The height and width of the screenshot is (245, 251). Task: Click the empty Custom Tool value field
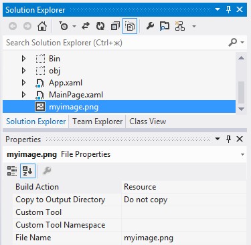coord(184,212)
